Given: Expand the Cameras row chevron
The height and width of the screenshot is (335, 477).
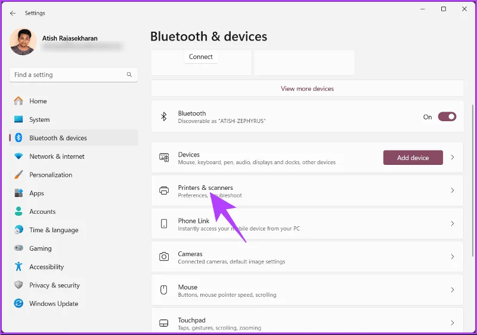Looking at the screenshot, I should click(x=453, y=257).
